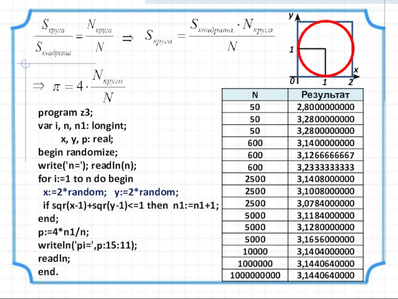Click the blue statement "y:=2*random;"
Image resolution: width=398 pixels, height=299 pixels.
146,192
